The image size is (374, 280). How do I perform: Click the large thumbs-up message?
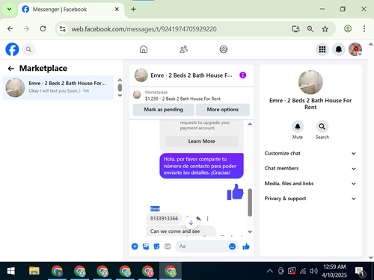(x=235, y=192)
